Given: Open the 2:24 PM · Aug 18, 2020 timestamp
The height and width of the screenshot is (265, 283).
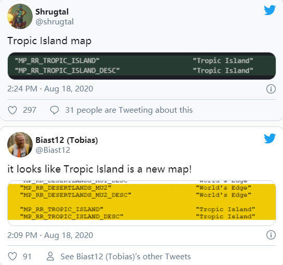Looking at the screenshot, I should (50, 89).
